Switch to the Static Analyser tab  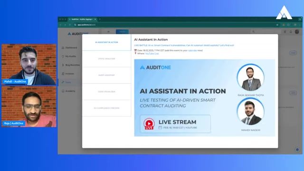(x=106, y=59)
